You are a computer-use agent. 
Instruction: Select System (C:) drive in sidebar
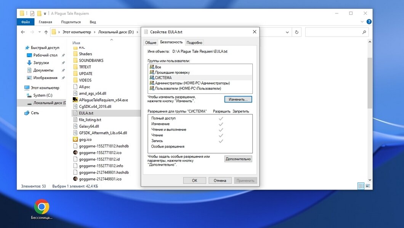tap(43, 95)
